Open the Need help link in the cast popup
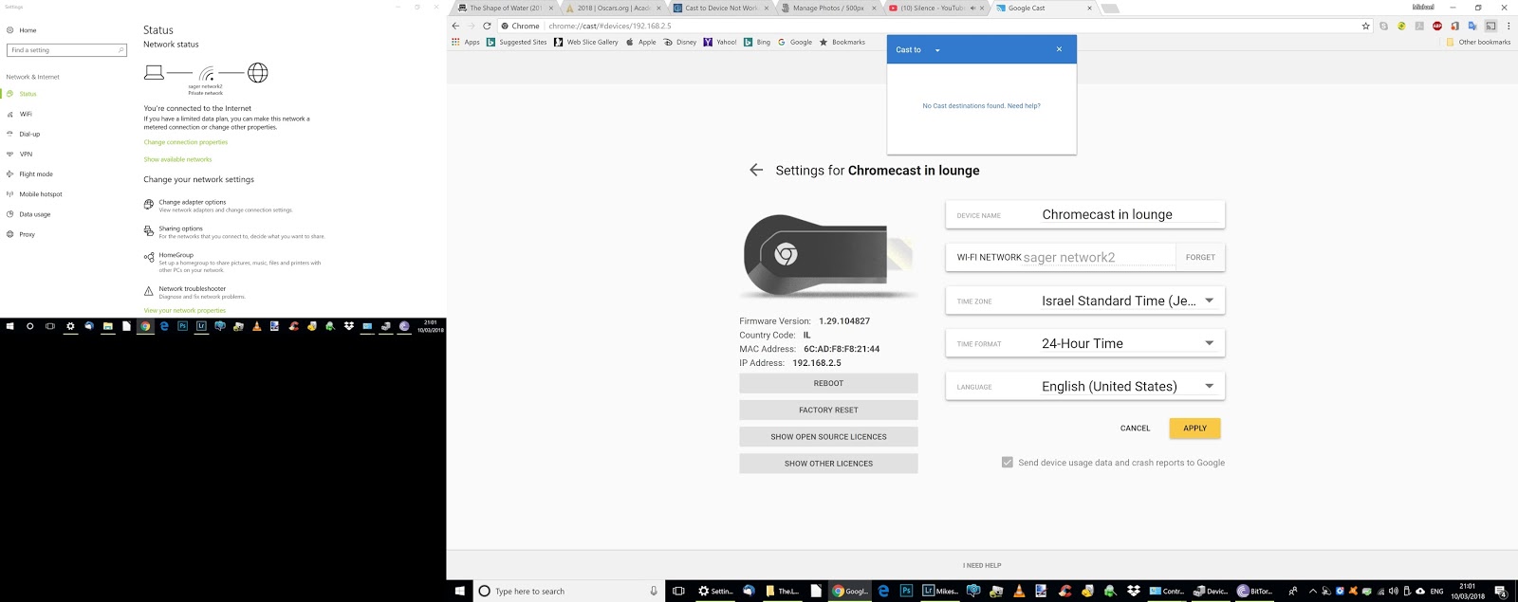This screenshot has height=602, width=1518. click(x=1024, y=106)
